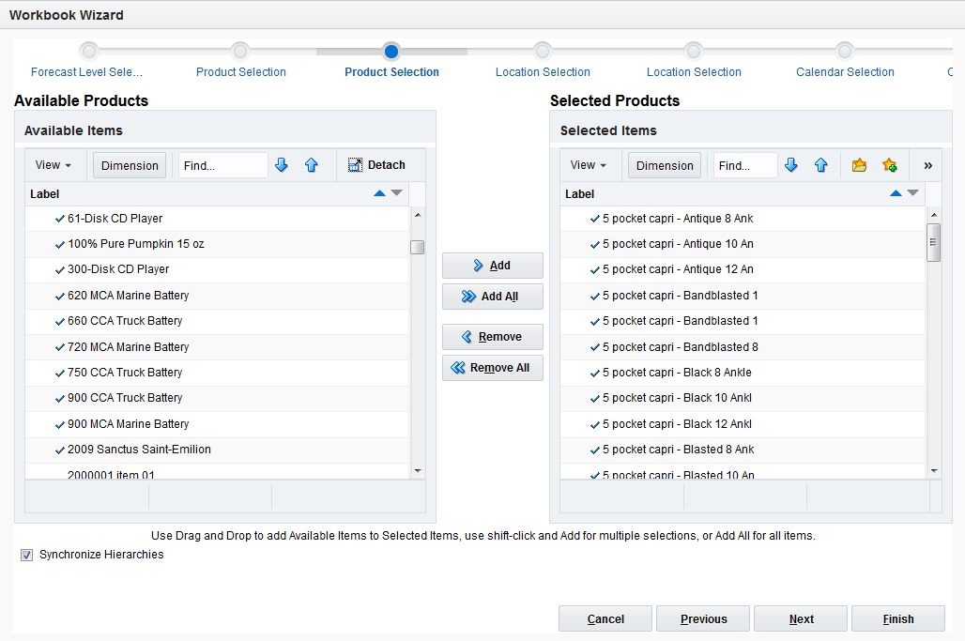
Task: Select 61-Disk CD Player item
Action: coord(217,219)
